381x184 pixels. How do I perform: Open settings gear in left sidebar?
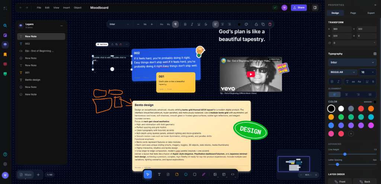point(5,164)
